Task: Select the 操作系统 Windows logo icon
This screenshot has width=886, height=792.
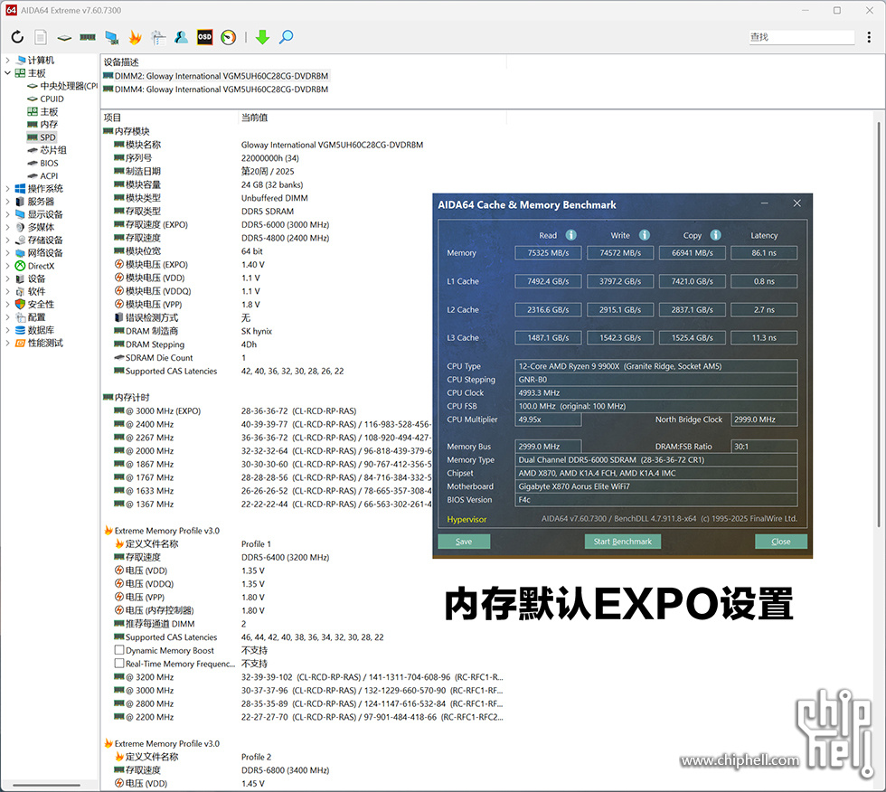Action: [20, 189]
